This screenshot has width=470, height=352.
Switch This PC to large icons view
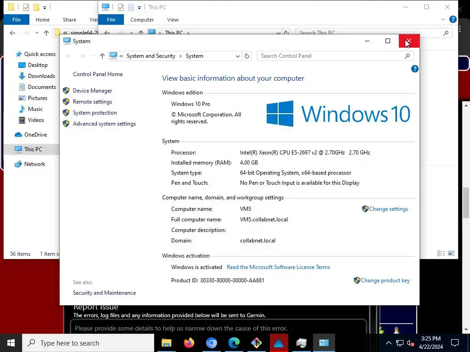[x=451, y=253]
